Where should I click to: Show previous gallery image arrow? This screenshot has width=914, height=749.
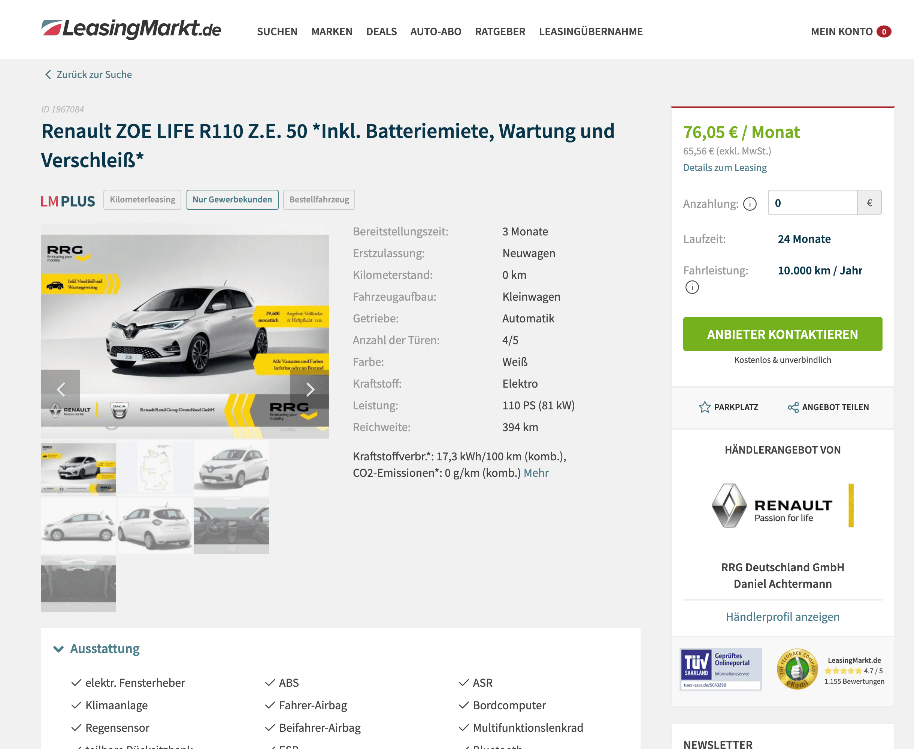point(61,389)
